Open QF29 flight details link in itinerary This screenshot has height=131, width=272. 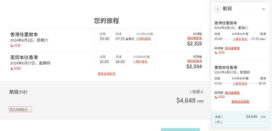17,68
